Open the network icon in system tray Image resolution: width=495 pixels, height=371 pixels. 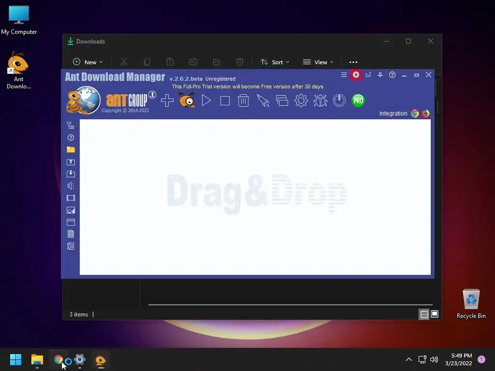point(422,359)
